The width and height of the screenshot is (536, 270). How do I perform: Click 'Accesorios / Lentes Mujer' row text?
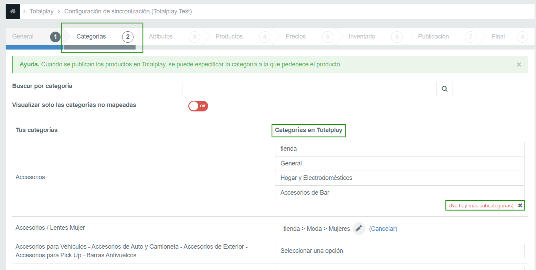[x=50, y=228]
